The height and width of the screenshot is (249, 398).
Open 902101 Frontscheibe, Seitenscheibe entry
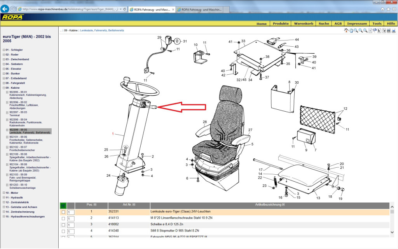click(26, 140)
